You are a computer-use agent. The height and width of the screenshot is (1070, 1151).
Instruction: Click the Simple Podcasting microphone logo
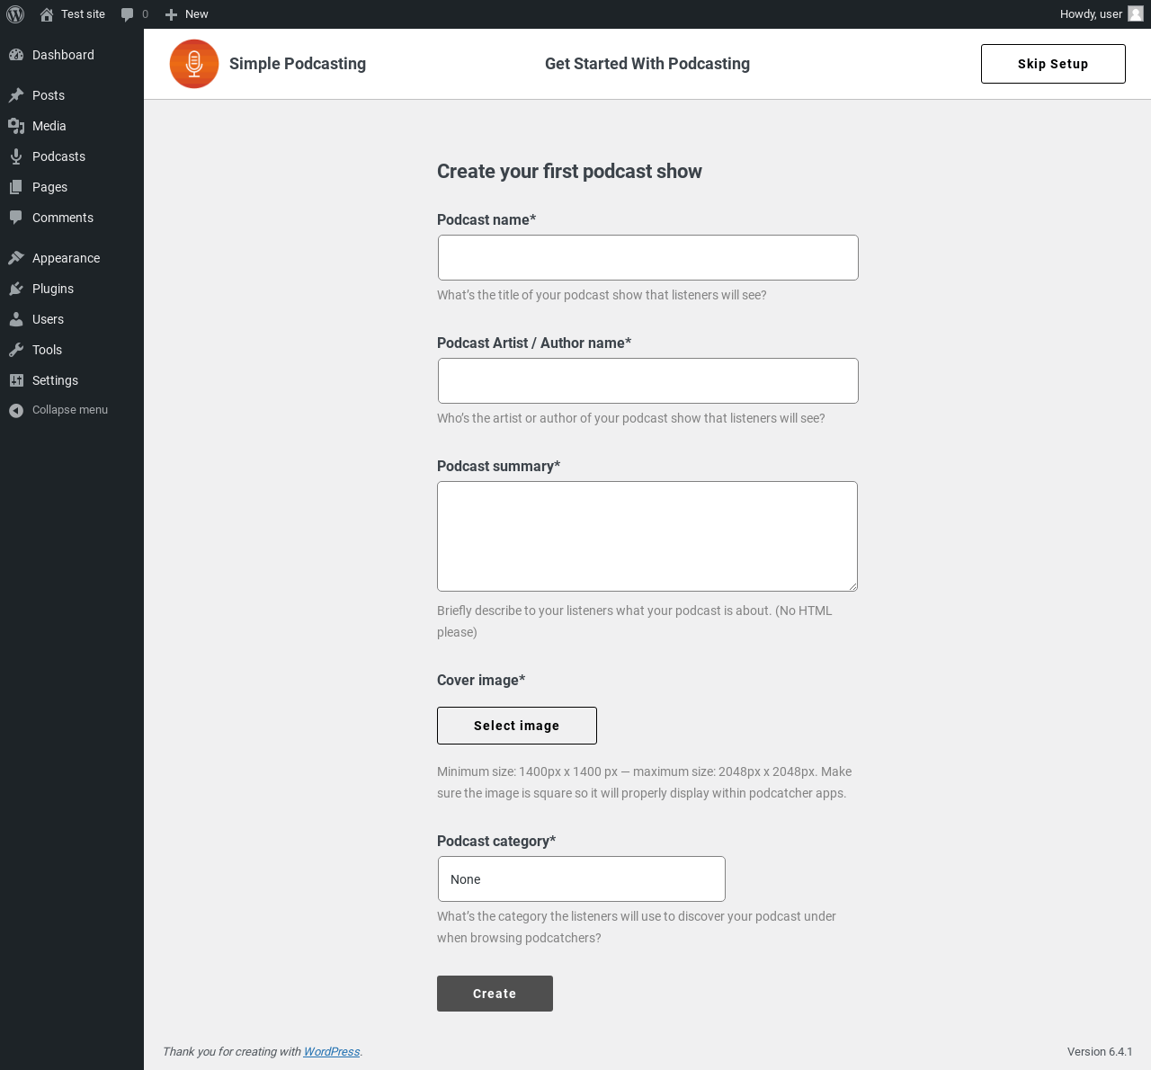(194, 64)
